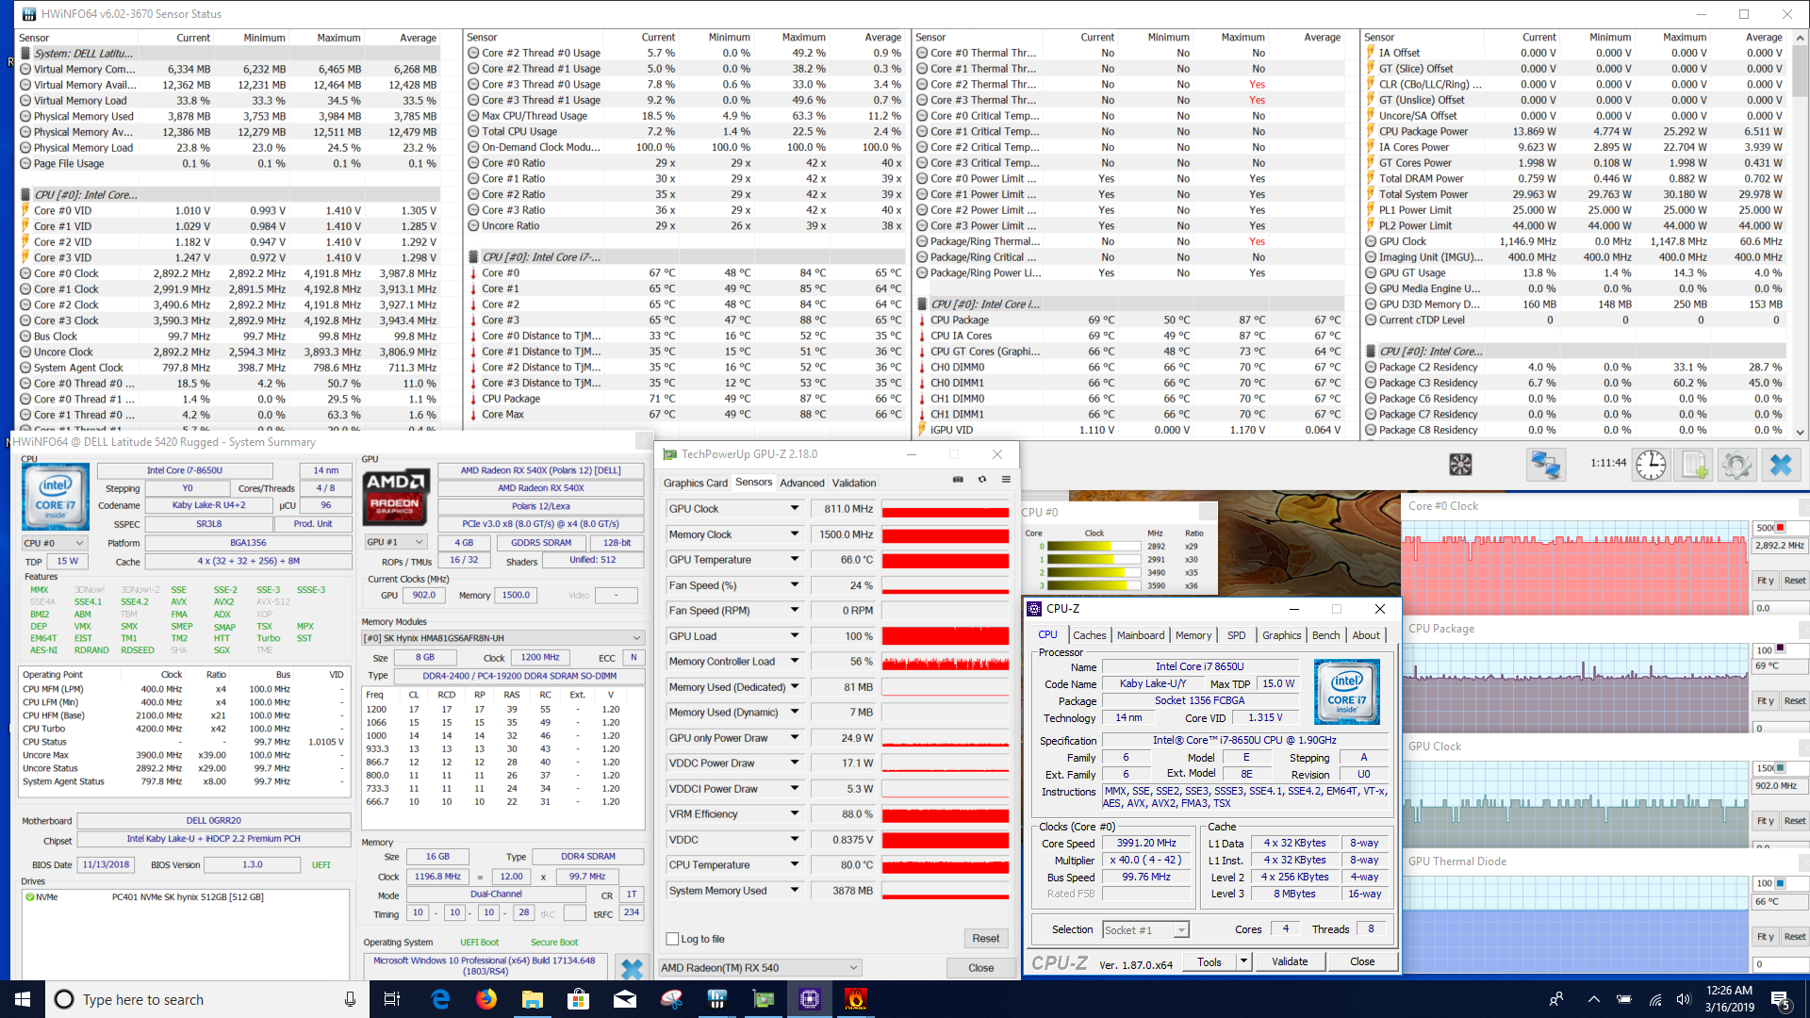Click the GPU-Z Reset button

point(985,939)
